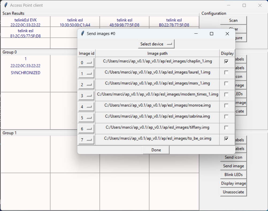Select telink esl B0:22:78:77:5F:D8 scan result
The height and width of the screenshot is (211, 268).
click(x=174, y=22)
